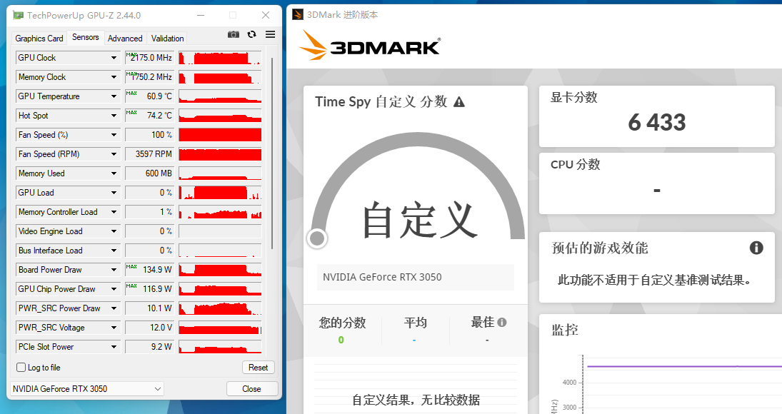The image size is (782, 414).
Task: Open the GPU Temperature sensor dropdown
Action: 114,96
